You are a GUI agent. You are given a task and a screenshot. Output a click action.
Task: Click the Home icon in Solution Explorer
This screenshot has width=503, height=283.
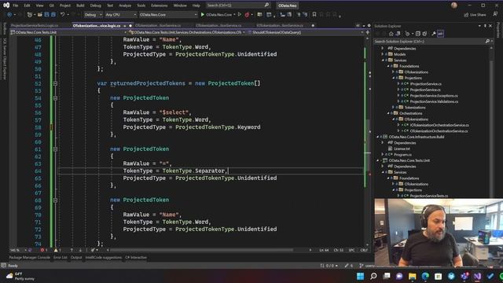point(391,34)
